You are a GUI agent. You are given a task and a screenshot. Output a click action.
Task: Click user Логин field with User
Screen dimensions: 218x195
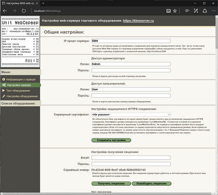pyautogui.click(x=131, y=89)
